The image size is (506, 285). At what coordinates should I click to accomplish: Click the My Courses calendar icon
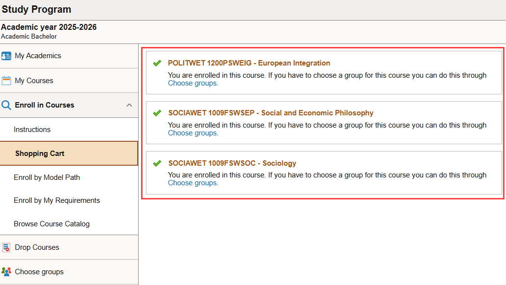[x=6, y=81]
